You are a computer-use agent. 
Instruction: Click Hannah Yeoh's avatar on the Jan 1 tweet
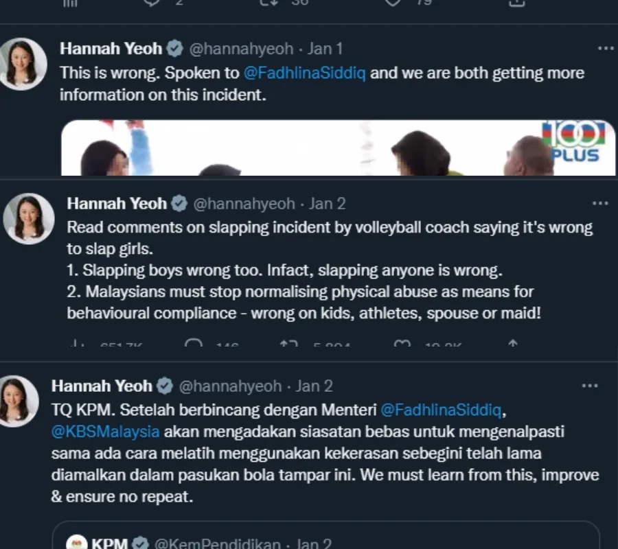coord(23,64)
